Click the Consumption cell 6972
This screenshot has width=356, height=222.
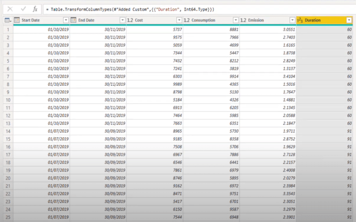211,186
